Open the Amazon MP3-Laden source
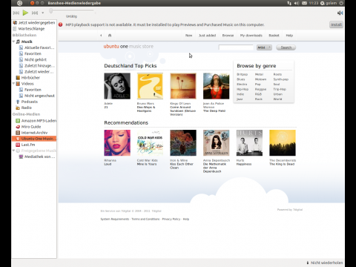This screenshot has height=267, width=356. pos(36,121)
